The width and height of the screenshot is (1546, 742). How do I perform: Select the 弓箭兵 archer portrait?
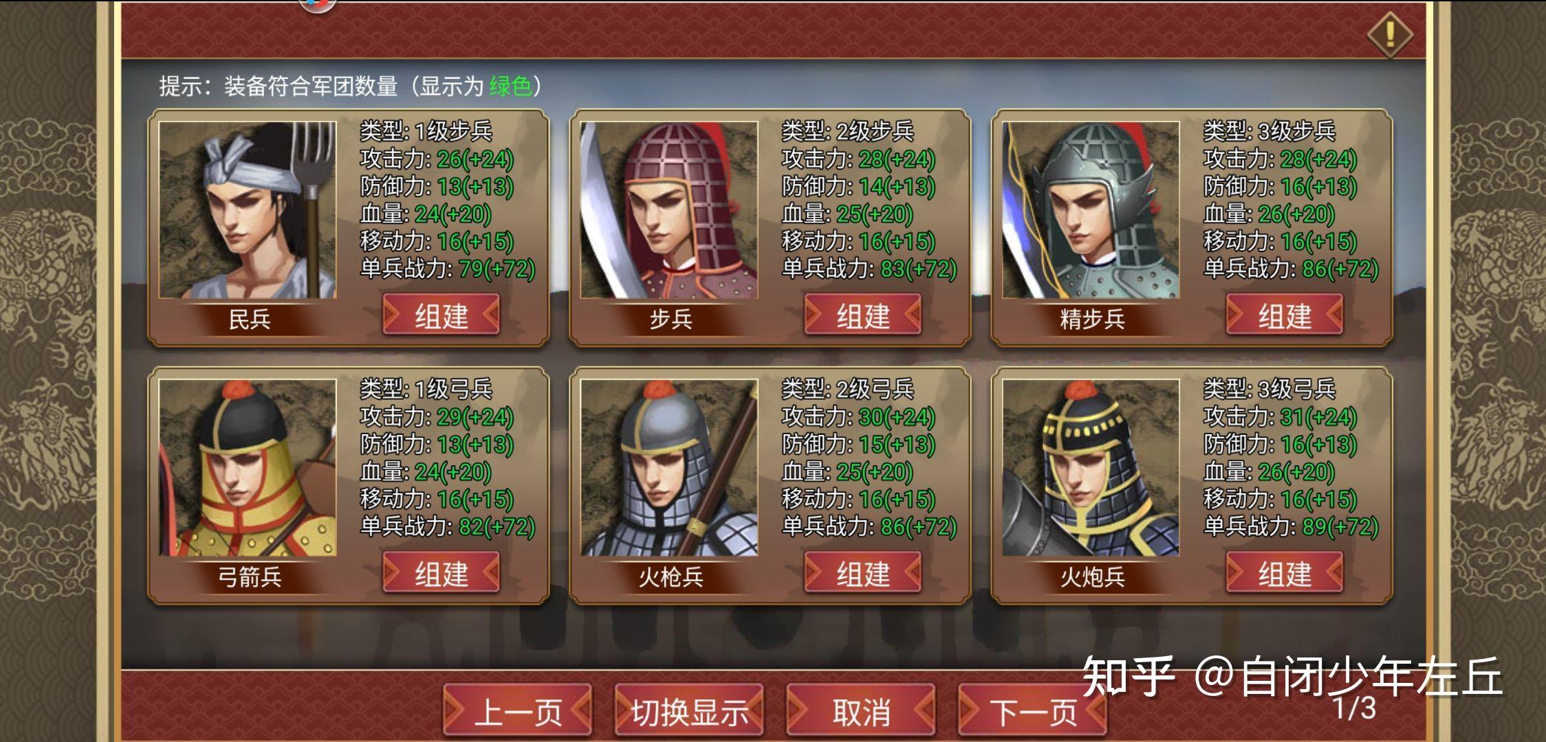[248, 468]
